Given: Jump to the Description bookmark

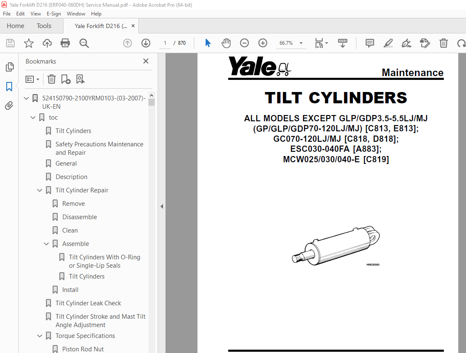Looking at the screenshot, I should pyautogui.click(x=71, y=177).
